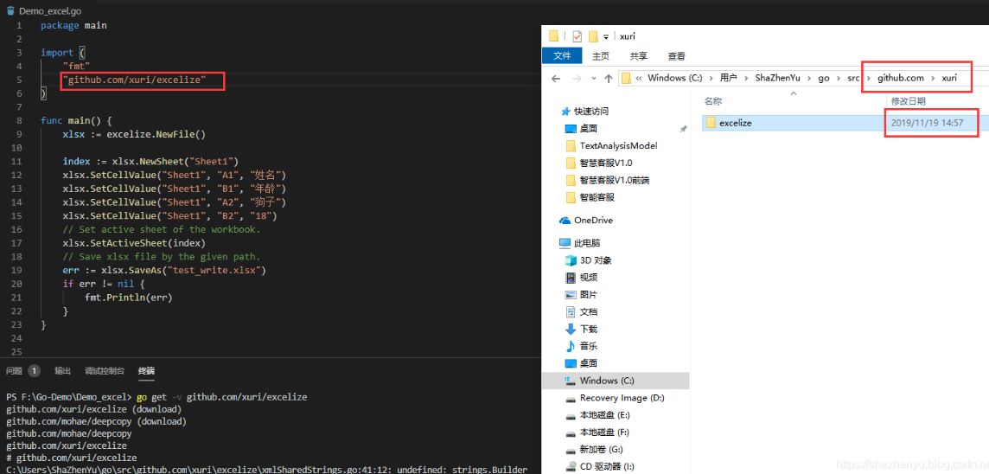The width and height of the screenshot is (989, 474).
Task: Click github.com in the address breadcrumb
Action: (x=900, y=78)
